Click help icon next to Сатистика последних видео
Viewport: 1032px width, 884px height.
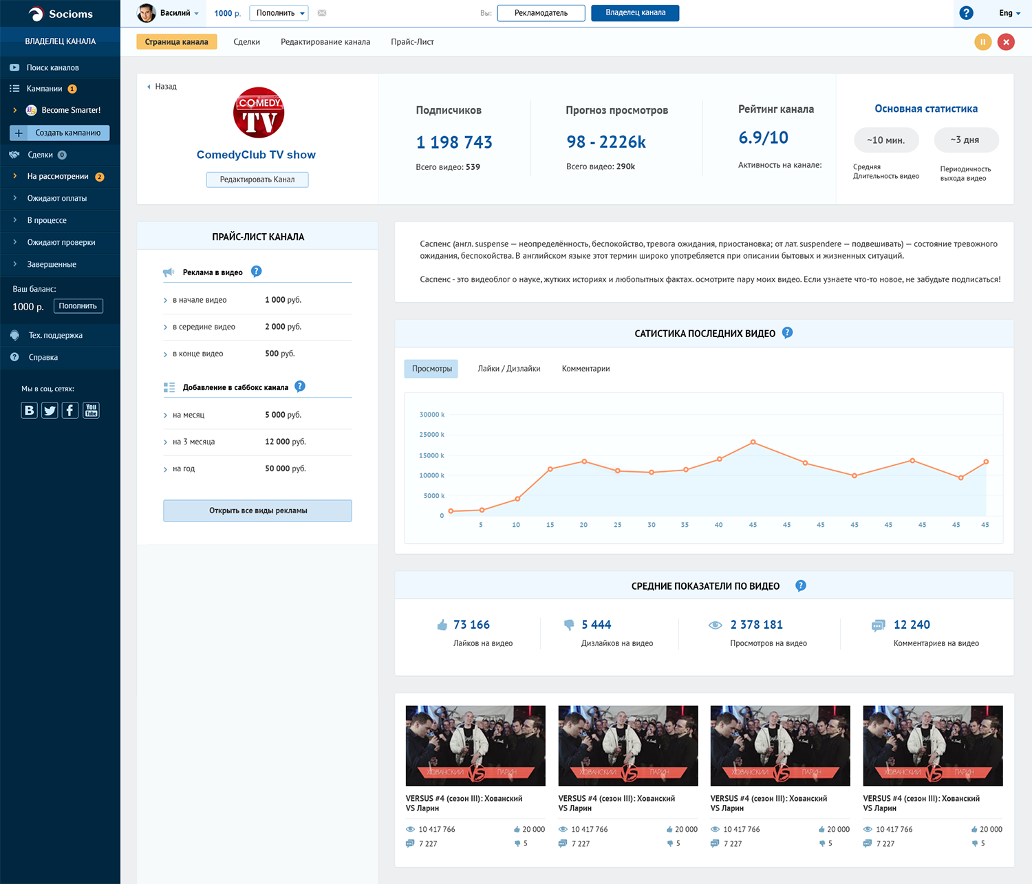point(788,333)
